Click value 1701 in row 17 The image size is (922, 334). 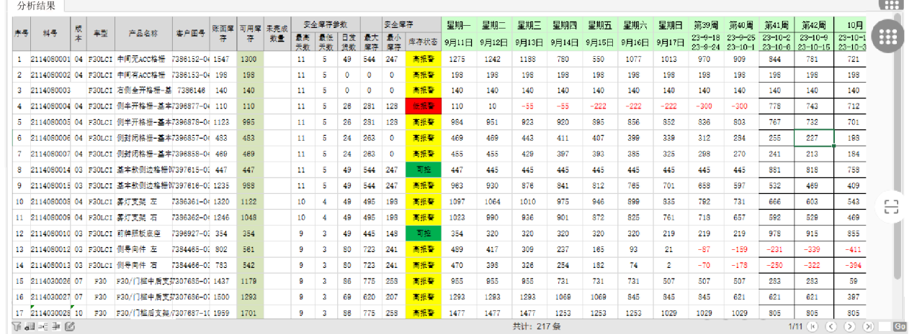[250, 313]
